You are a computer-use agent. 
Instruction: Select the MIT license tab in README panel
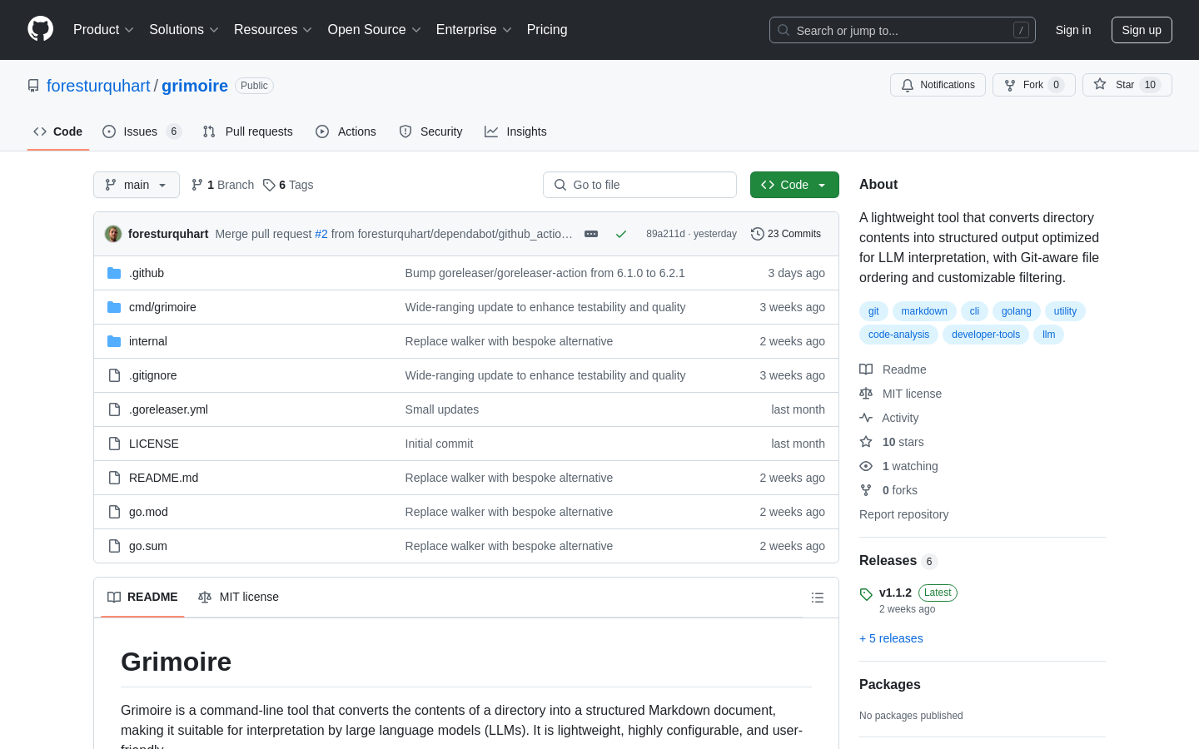pos(238,597)
